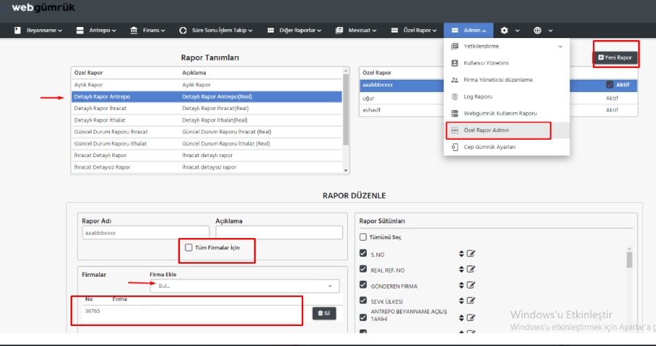Screen dimensions: 656x346
Task: Check the Tümünü Seç checkbox
Action: click(x=363, y=237)
